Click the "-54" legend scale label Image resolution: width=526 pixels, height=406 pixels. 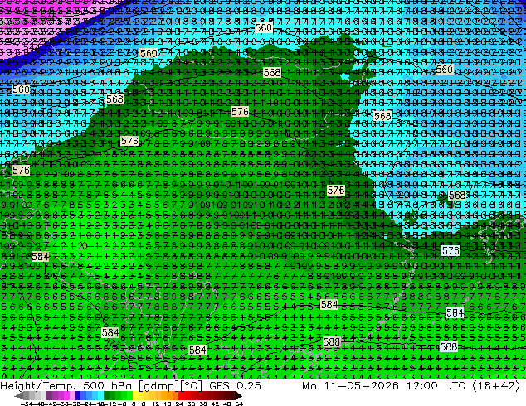click(27, 404)
